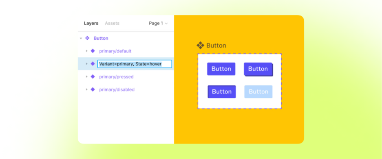Select the pressed Button variant on canvas
Viewport: 382px width, 159px height.
pos(222,91)
